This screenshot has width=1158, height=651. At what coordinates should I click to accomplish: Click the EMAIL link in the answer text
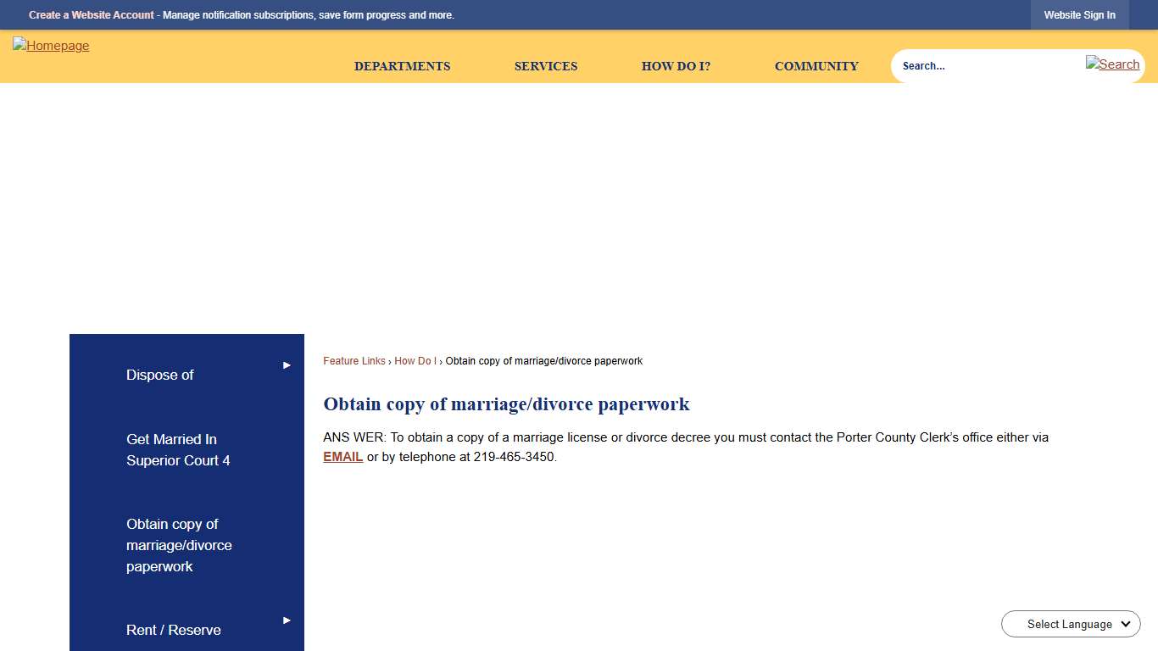click(x=342, y=456)
